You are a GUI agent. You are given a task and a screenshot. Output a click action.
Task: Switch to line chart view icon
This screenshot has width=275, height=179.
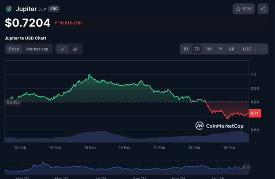point(63,49)
